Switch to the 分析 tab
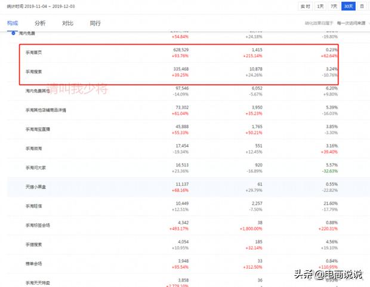The image size is (370, 287). point(40,23)
